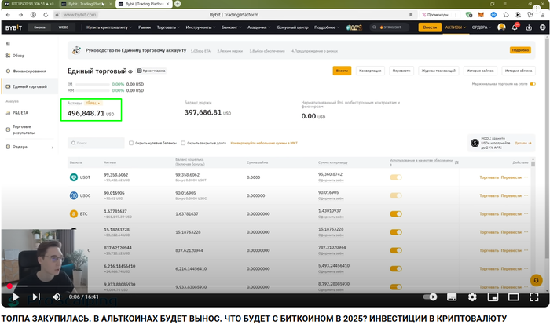Click Торговать link in USDT row
550x324 pixels.
pos(489,177)
